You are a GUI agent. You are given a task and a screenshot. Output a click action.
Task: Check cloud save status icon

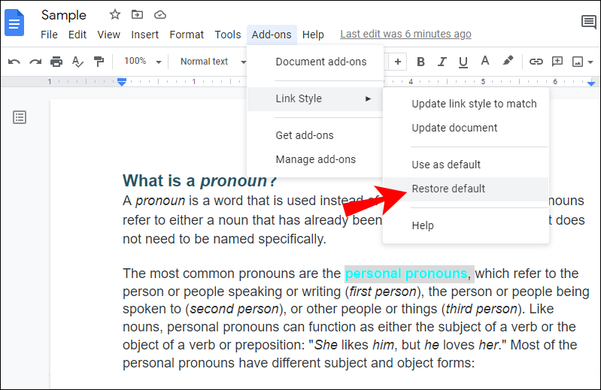(159, 15)
